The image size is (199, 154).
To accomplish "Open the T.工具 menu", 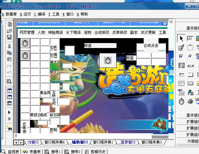I will pyautogui.click(x=54, y=14).
